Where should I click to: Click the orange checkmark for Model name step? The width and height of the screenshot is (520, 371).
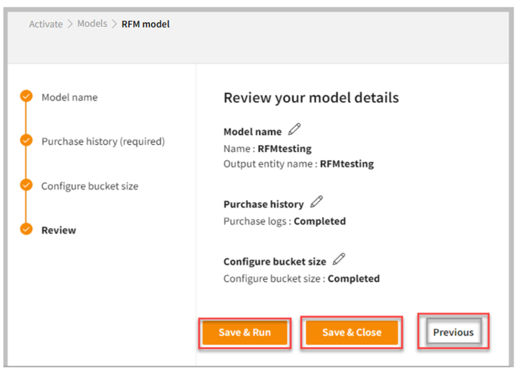pos(26,96)
